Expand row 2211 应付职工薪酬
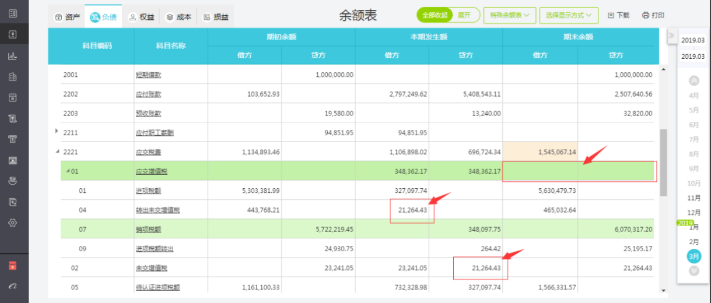Viewport: 711px width, 303px height. coord(57,132)
